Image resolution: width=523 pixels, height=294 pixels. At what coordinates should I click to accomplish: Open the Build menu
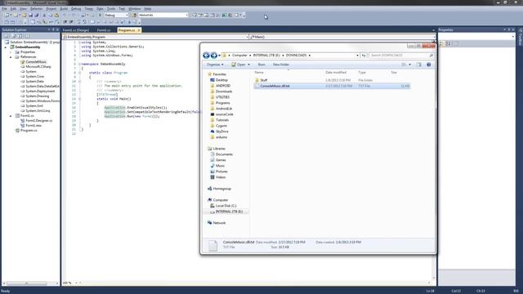pos(64,9)
